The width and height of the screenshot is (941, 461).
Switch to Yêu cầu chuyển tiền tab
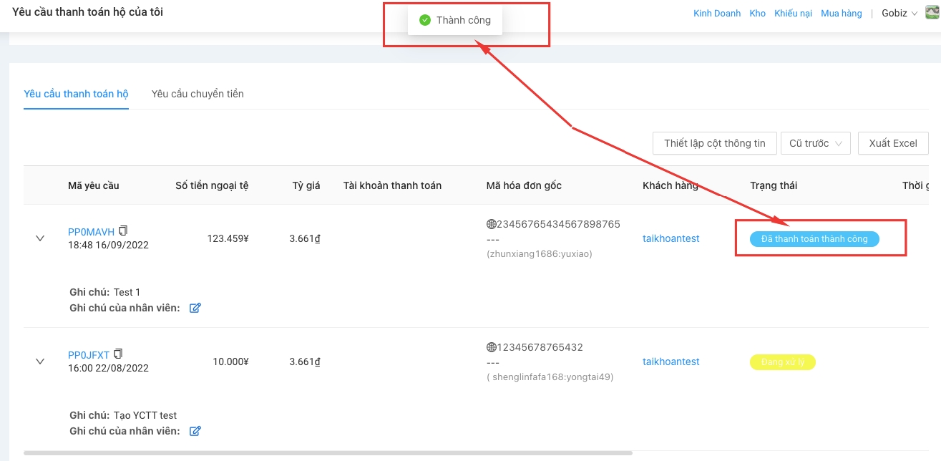(x=198, y=94)
